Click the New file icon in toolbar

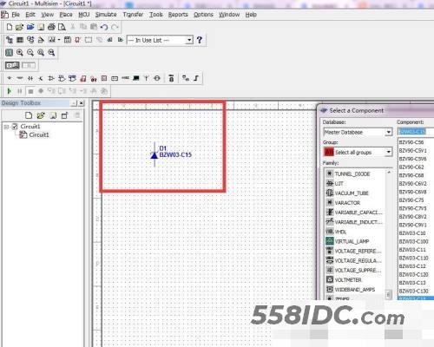[10, 27]
